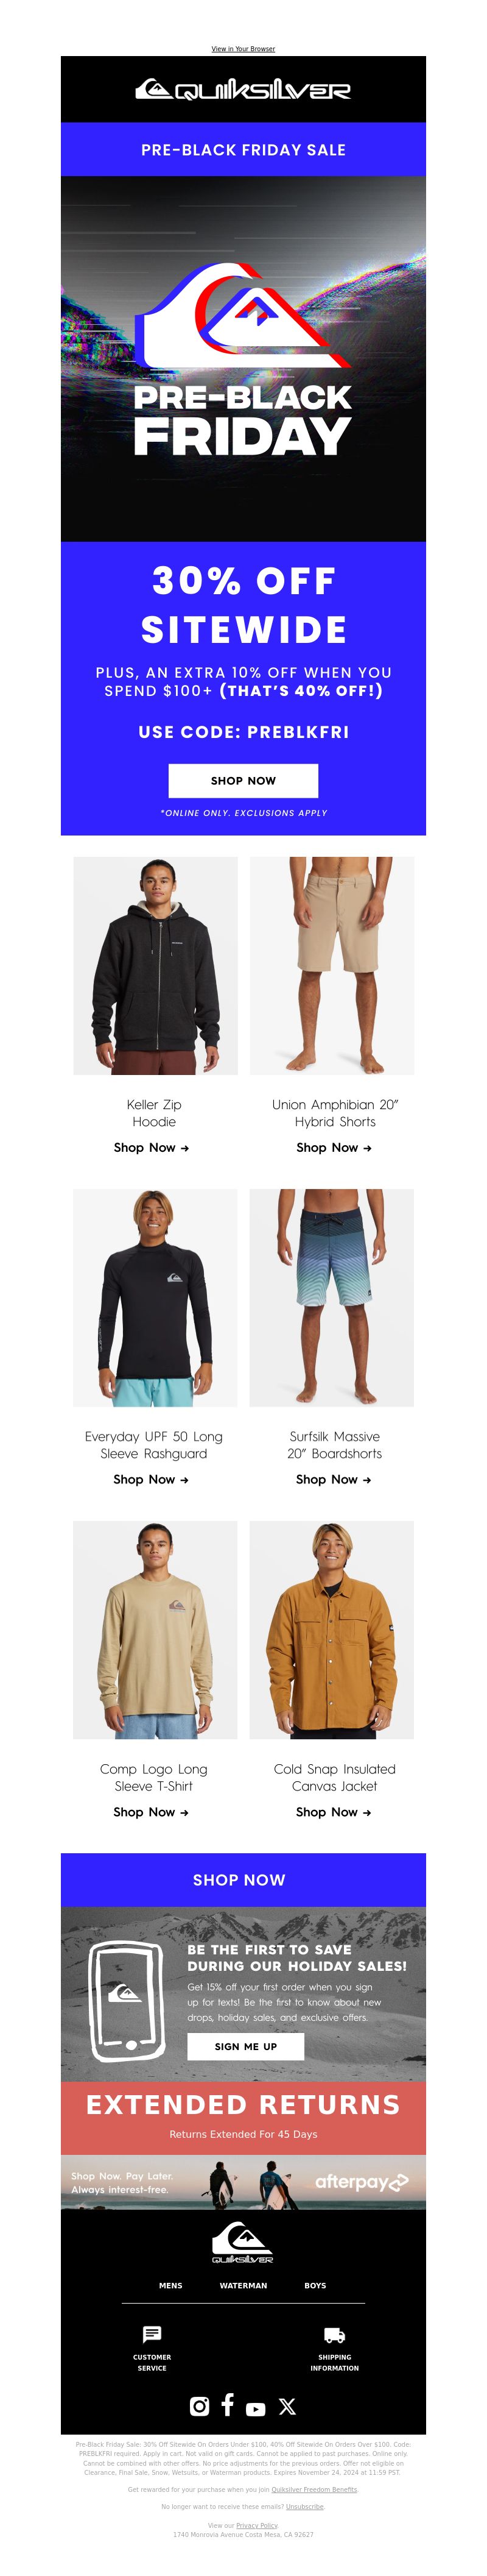Screen dimensions: 487x2576
Task: Open the Mens footer menu item
Action: [170, 2285]
